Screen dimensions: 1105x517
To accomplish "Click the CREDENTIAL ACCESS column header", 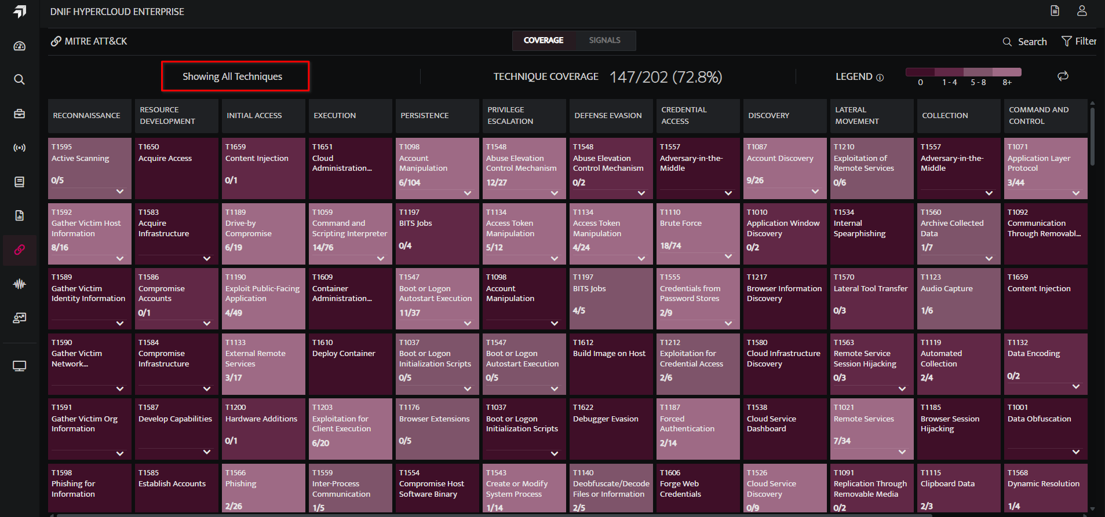I will 698,116.
